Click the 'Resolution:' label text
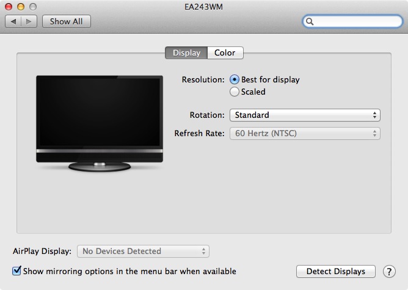The height and width of the screenshot is (290, 408). click(203, 79)
